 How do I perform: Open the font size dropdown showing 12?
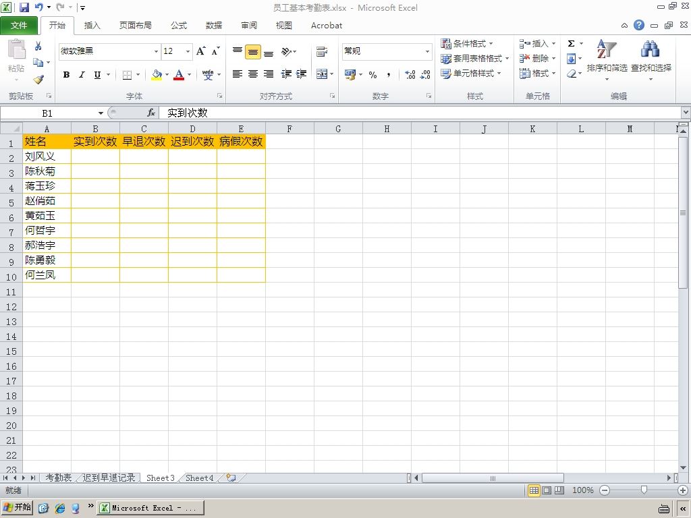point(188,51)
